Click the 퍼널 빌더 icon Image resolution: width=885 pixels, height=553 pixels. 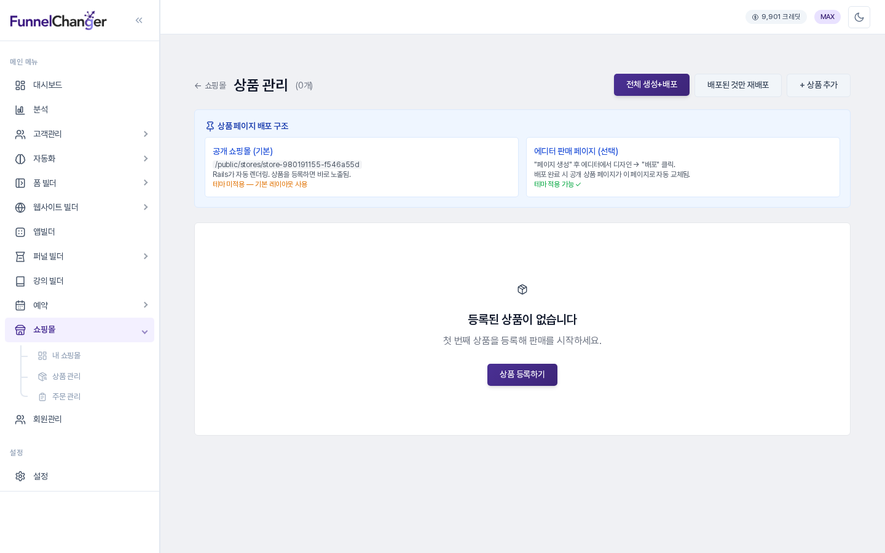[x=20, y=257]
